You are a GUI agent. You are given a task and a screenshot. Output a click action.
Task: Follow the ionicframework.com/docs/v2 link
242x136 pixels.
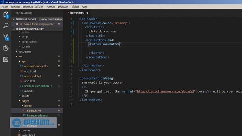coord(166,91)
